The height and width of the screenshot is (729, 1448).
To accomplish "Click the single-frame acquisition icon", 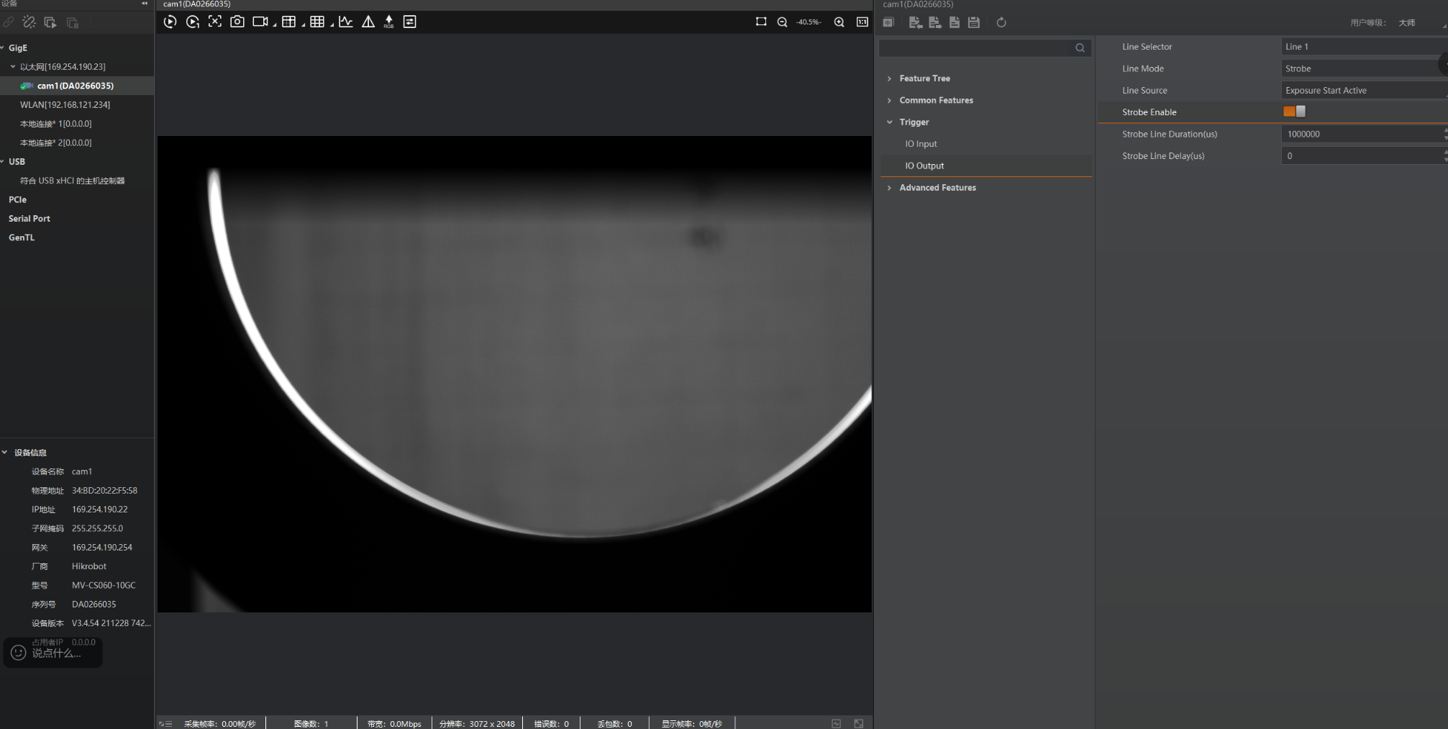I will pos(192,22).
